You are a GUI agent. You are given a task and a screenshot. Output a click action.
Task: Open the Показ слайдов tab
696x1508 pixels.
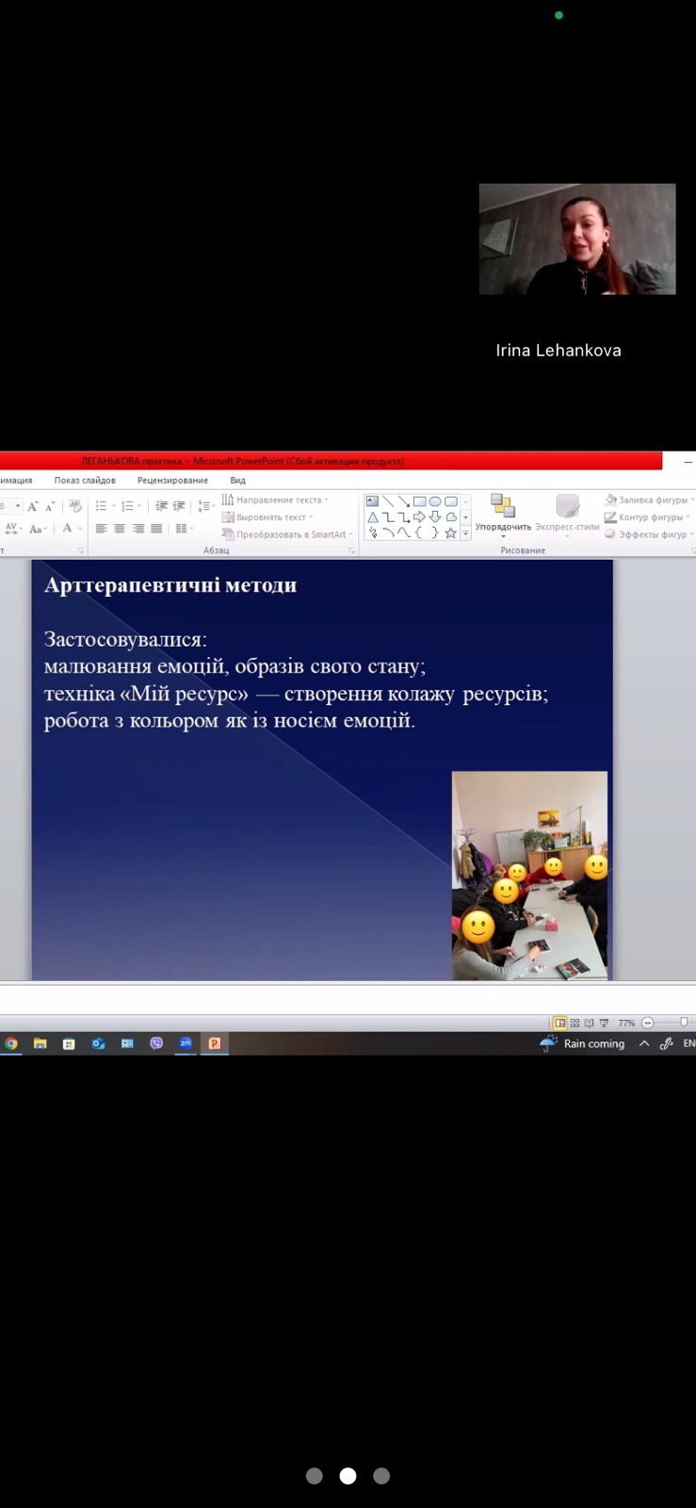click(x=85, y=480)
